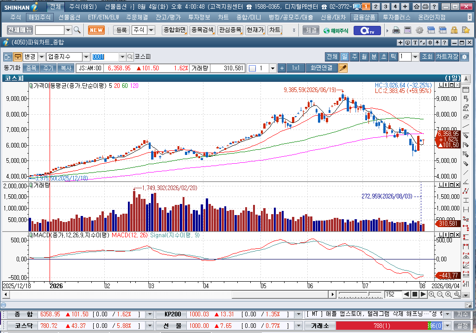Click the 152 bar count input field

click(x=393, y=294)
